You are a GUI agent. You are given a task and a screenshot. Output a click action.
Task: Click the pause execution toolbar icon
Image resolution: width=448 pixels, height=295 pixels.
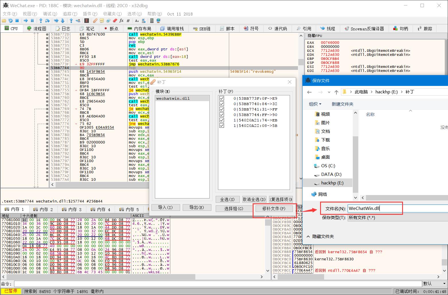click(x=32, y=21)
